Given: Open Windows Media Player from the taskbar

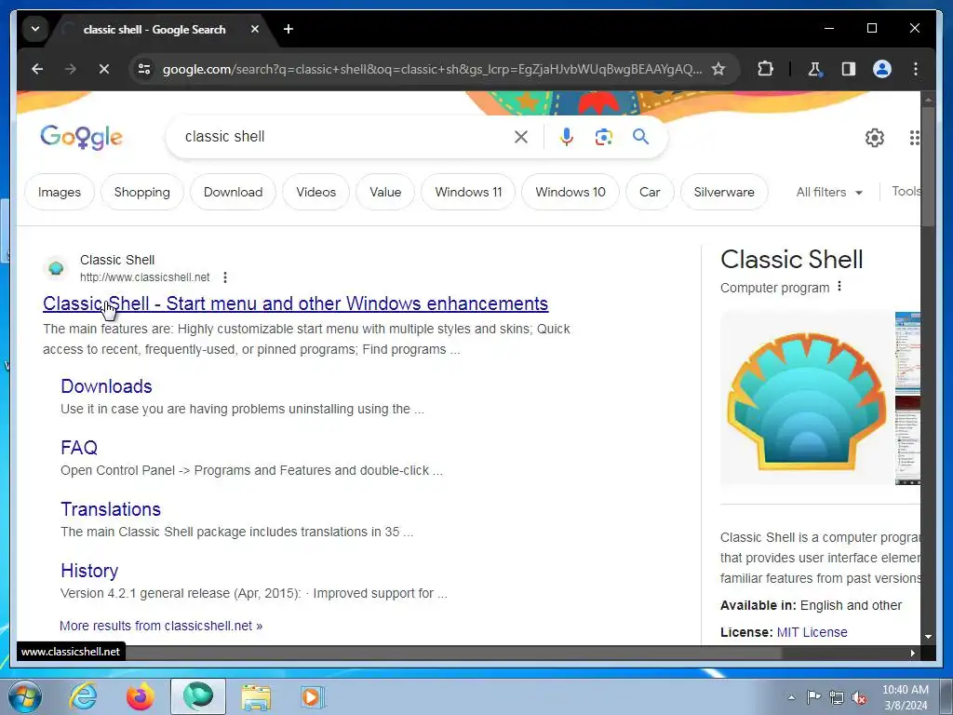Looking at the screenshot, I should [313, 696].
